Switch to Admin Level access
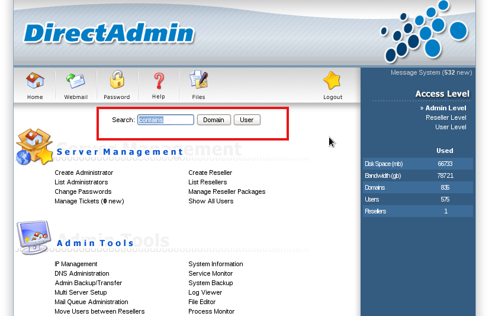 446,108
